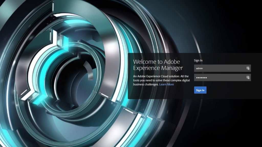Select the Welcome to Adobe Experience Manager heading
The height and width of the screenshot is (147, 262).
[x=158, y=65]
